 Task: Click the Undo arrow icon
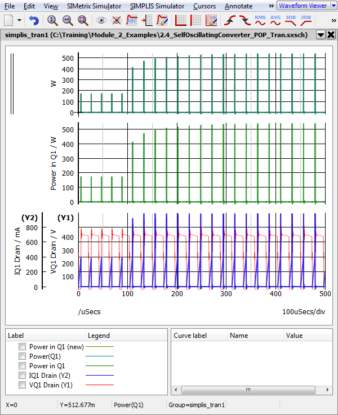[34, 20]
